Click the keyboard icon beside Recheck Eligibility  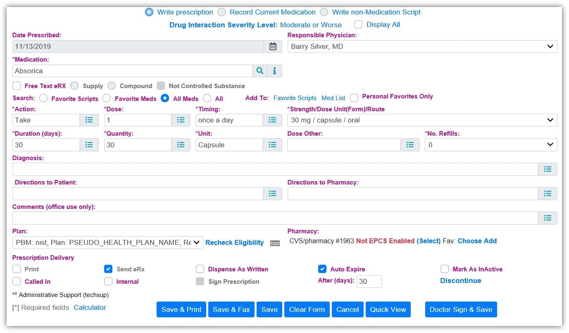pyautogui.click(x=274, y=243)
